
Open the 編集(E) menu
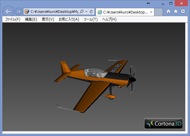click(x=31, y=19)
